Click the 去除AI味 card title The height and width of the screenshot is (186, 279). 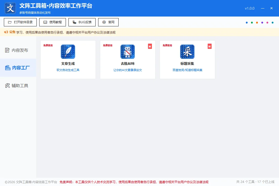click(x=128, y=64)
